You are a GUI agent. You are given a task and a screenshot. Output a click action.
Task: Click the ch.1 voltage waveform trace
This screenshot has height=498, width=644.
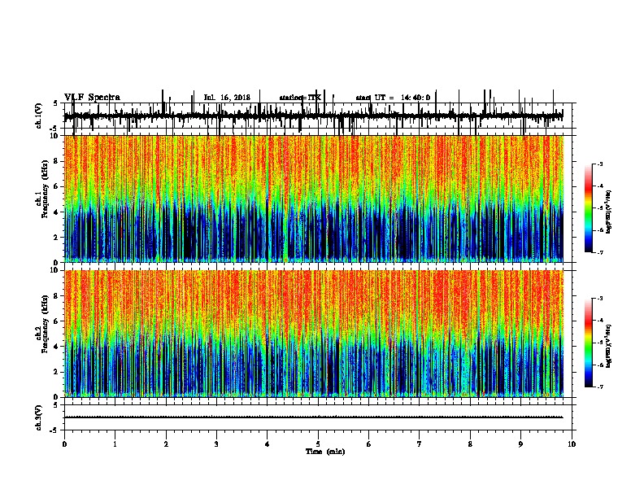pos(313,116)
